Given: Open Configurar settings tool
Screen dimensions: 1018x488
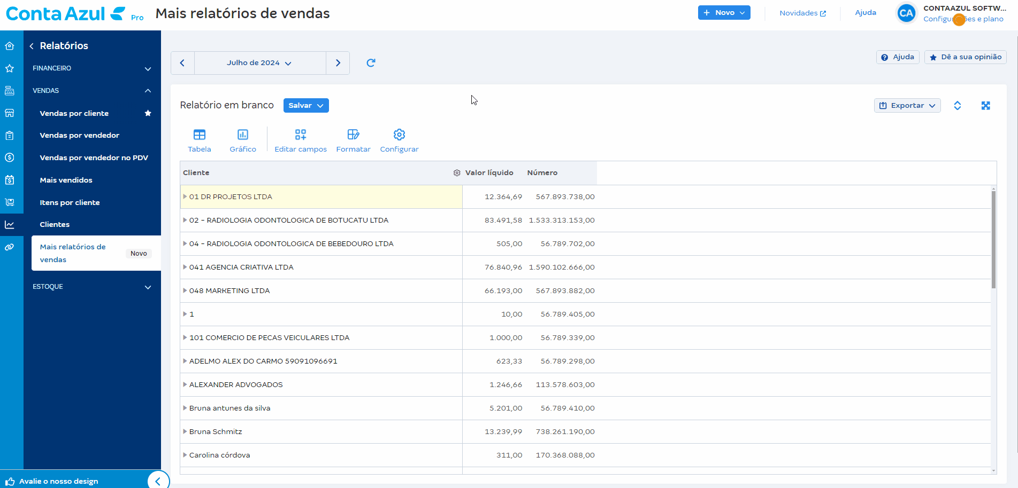Looking at the screenshot, I should click(400, 141).
